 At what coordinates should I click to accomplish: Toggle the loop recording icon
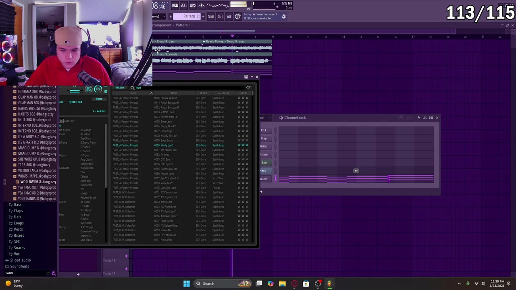tap(192, 5)
